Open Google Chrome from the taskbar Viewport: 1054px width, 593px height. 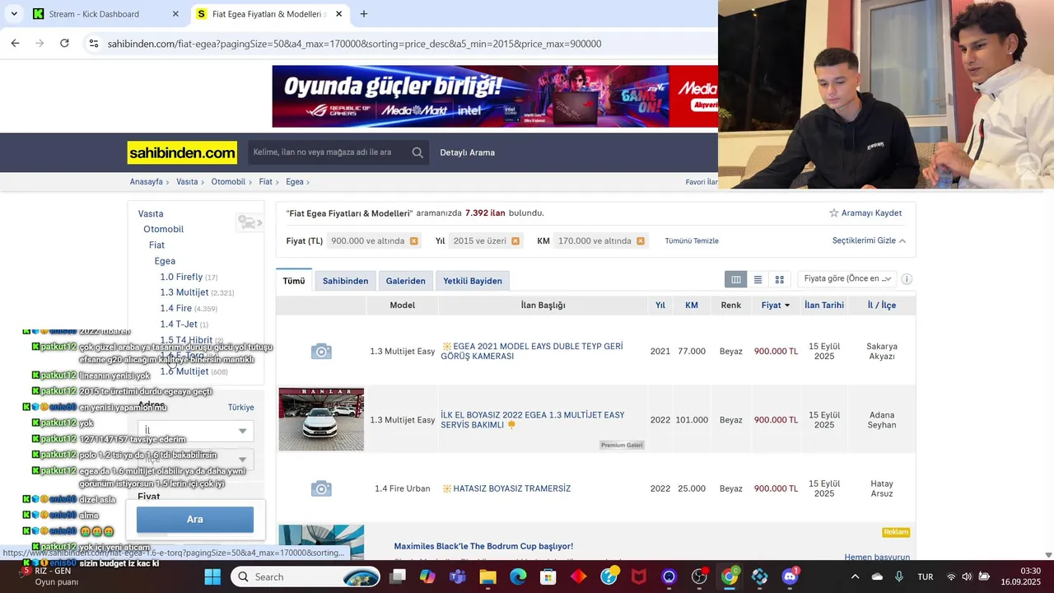coord(730,577)
